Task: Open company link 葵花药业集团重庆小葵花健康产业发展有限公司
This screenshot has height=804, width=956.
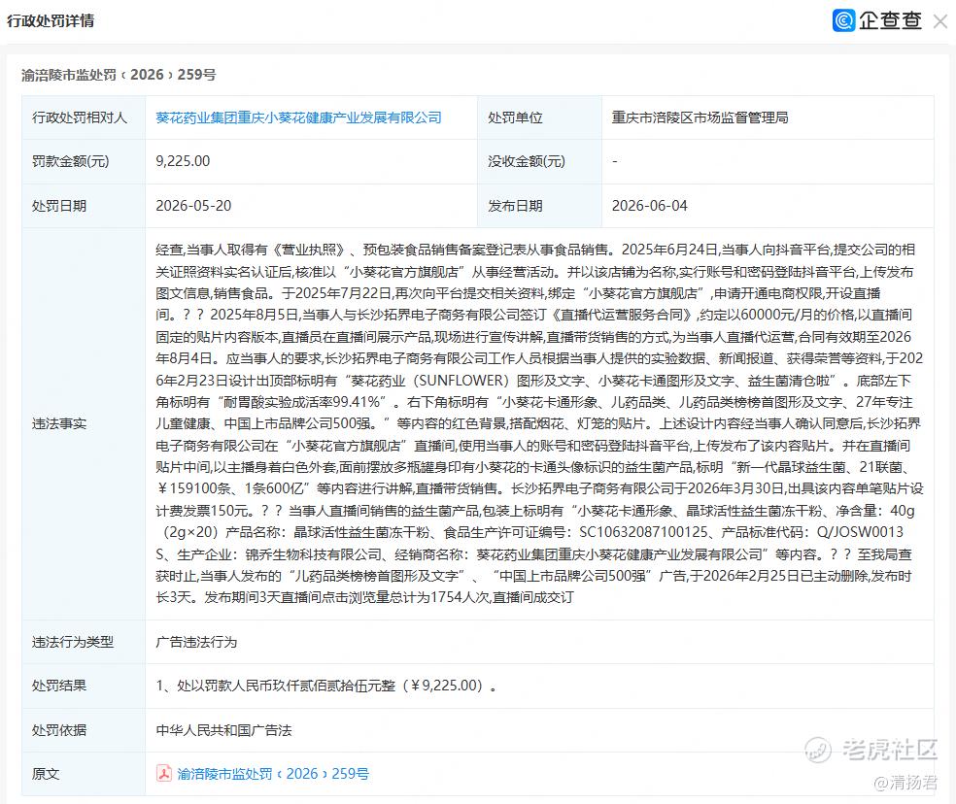Action: tap(298, 117)
